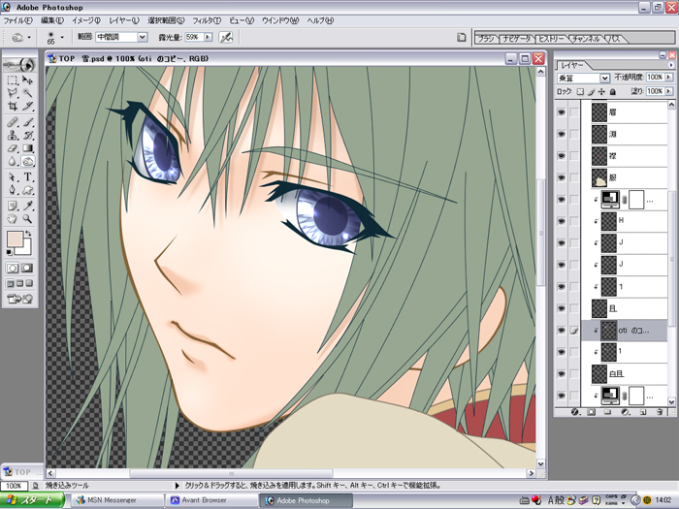This screenshot has height=509, width=679.
Task: Open the Layers panel flyout menu
Action: (671, 65)
